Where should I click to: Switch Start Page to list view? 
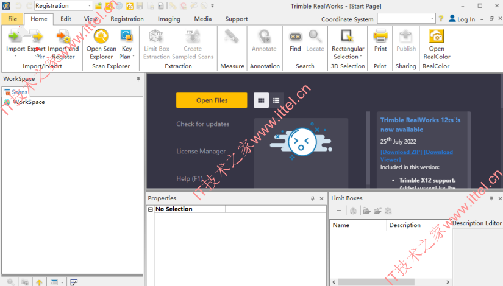point(276,100)
